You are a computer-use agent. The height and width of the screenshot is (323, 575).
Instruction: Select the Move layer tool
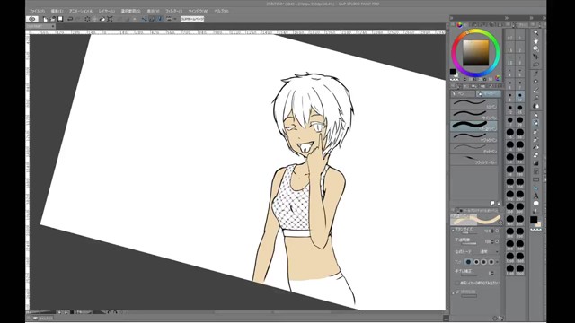tap(535, 57)
